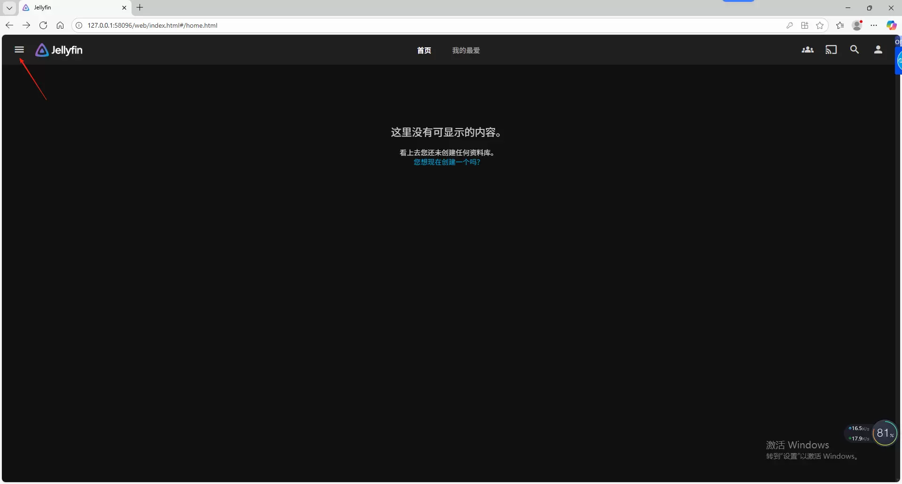
Task: Click the Jellyfin logo
Action: click(x=59, y=50)
